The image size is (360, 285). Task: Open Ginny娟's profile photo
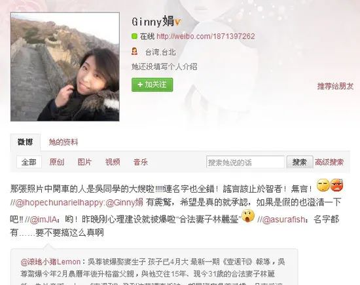click(x=65, y=67)
